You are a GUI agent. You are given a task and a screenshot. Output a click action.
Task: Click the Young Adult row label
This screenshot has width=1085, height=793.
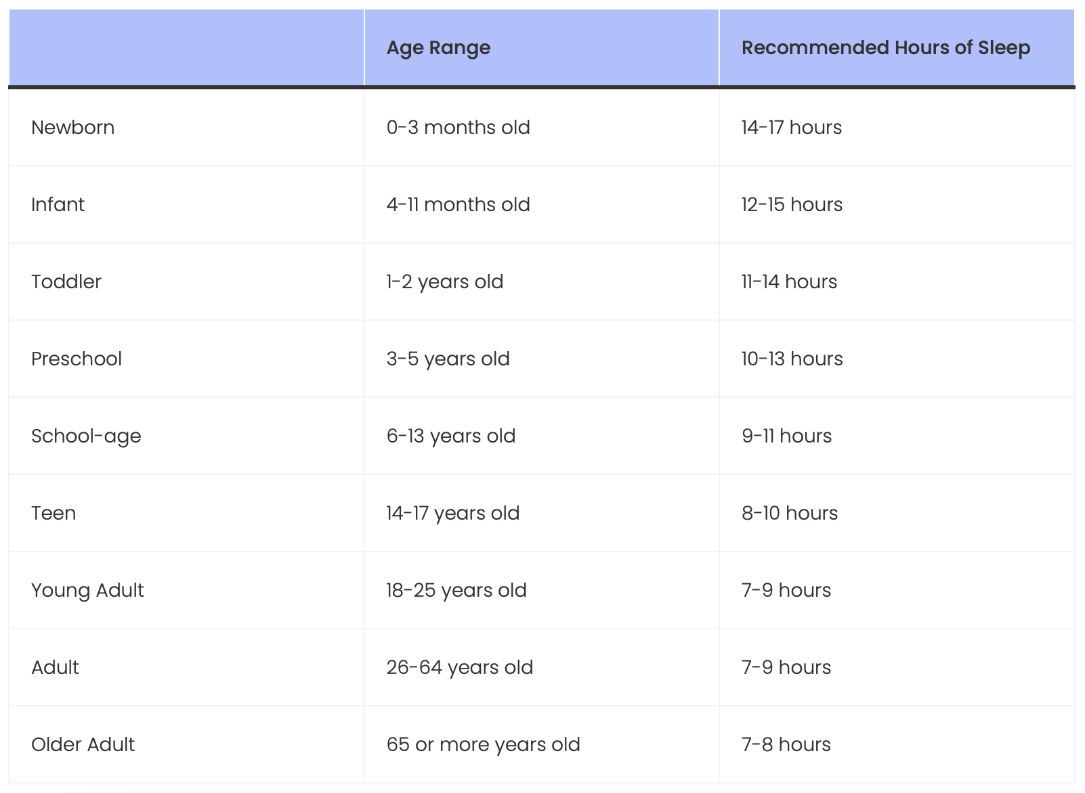[87, 590]
